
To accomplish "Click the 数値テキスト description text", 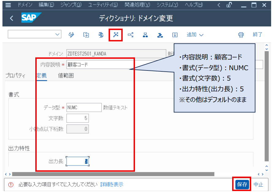I will pos(115,108).
